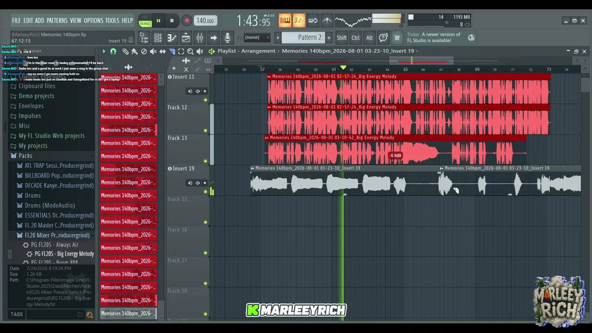Select the playlist Select tool
This screenshot has width=592, height=333.
click(181, 51)
